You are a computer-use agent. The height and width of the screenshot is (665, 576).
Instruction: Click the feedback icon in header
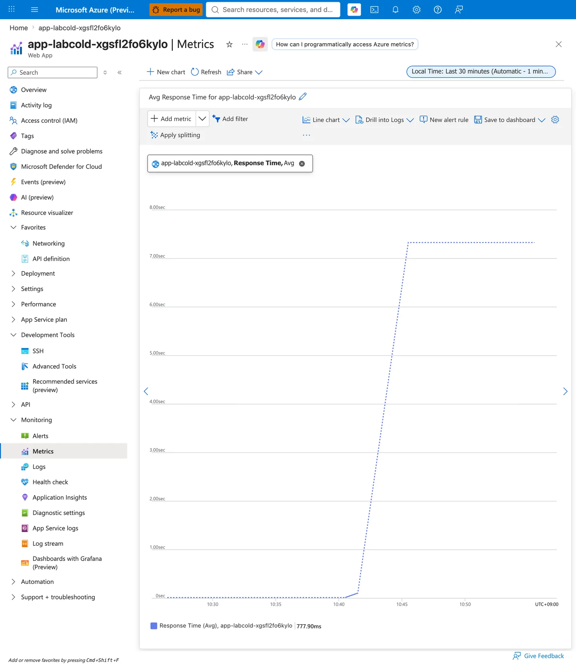coord(459,10)
